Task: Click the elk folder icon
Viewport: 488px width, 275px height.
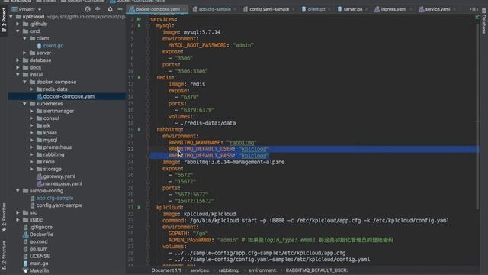Action: [x=39, y=125]
